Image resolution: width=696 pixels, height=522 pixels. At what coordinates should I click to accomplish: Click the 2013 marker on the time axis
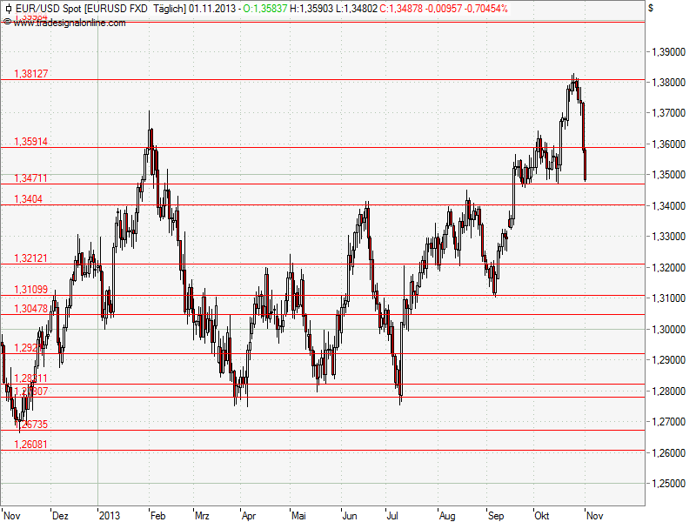click(110, 515)
